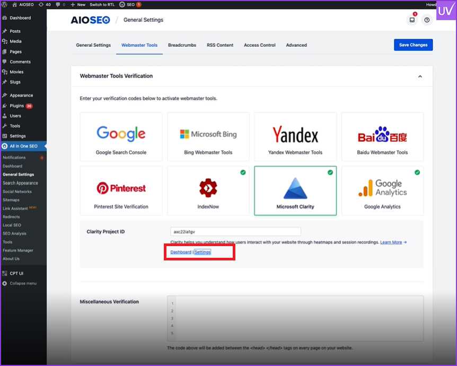457x366 pixels.
Task: Click the Clarity Project ID input field
Action: [235, 232]
